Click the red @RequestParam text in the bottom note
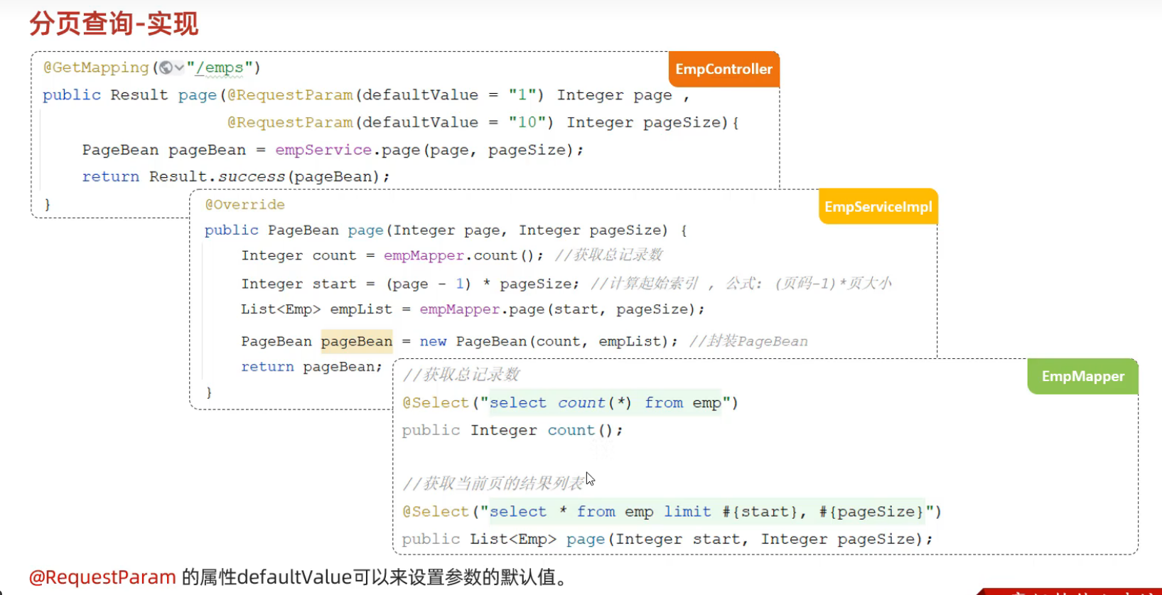 tap(102, 577)
